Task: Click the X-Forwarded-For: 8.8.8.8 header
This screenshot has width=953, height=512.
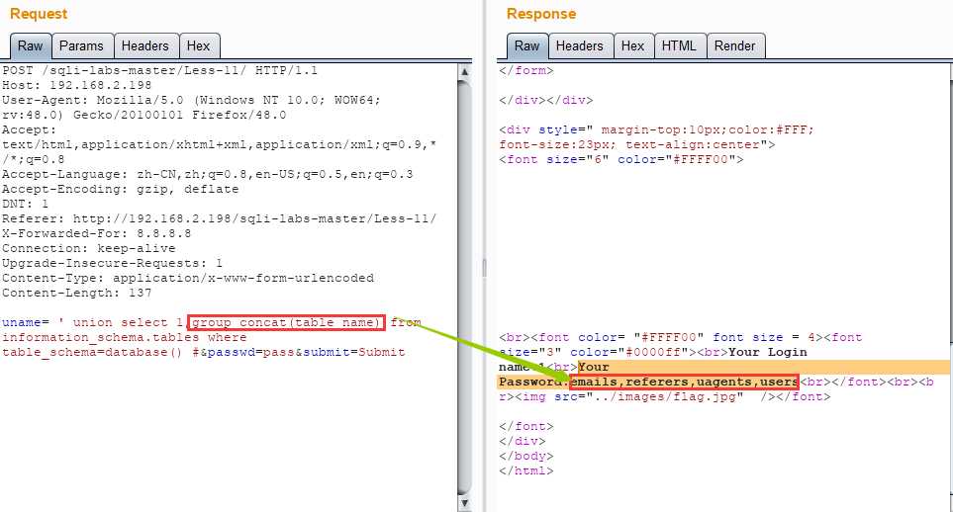Action: 97,233
